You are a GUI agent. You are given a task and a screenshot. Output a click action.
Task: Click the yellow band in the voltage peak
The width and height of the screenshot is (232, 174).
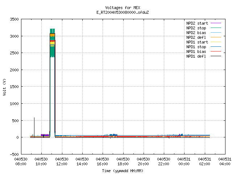pyautogui.click(x=52, y=43)
